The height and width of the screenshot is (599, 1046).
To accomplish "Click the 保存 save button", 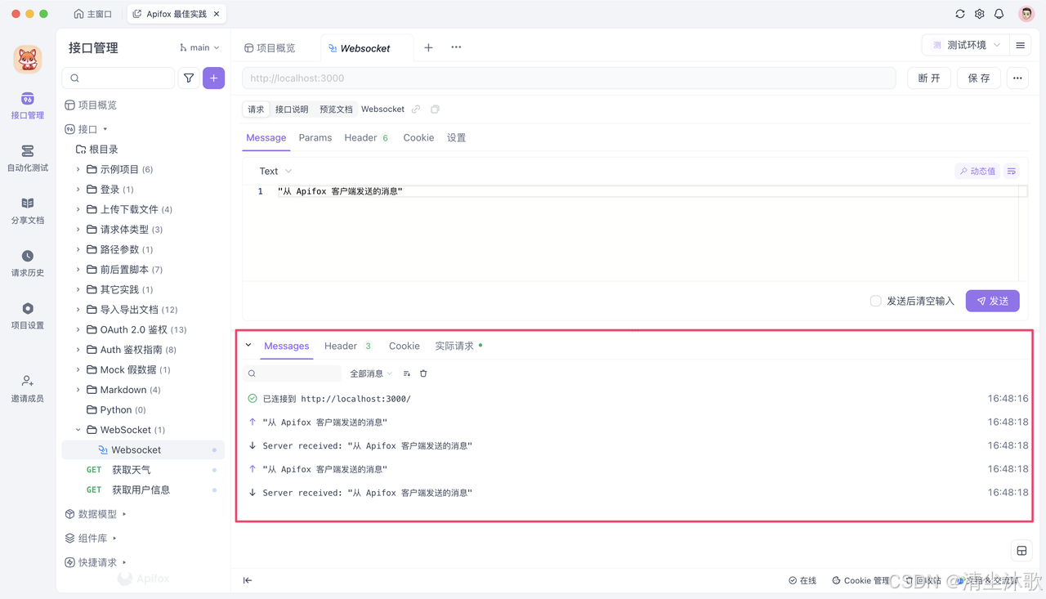I will coord(978,78).
